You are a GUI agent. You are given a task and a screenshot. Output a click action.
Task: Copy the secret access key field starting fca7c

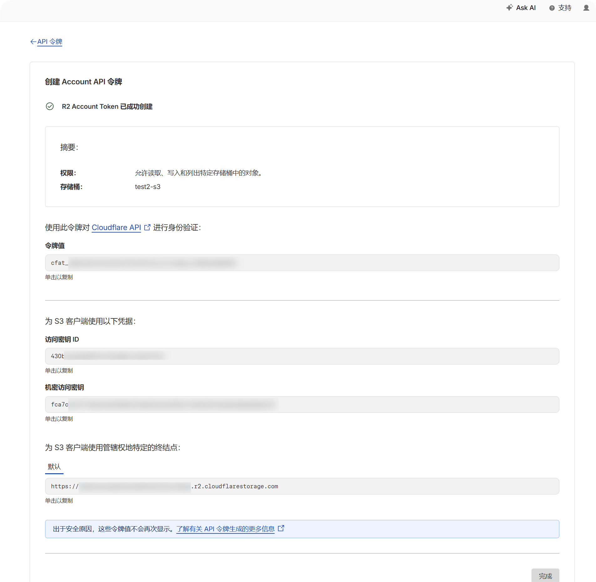pyautogui.click(x=302, y=404)
